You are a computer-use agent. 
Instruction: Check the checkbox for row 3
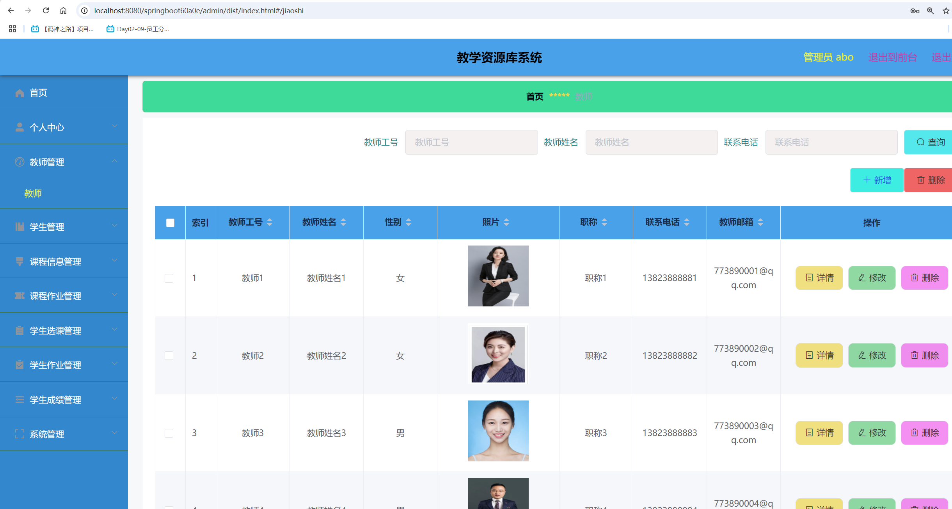pos(169,433)
